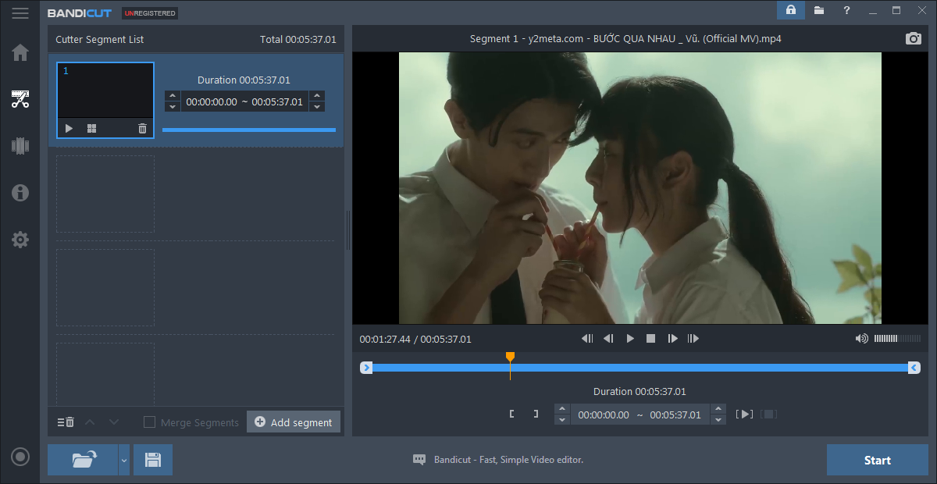The height and width of the screenshot is (484, 937).
Task: Click the Add segment button
Action: 294,422
